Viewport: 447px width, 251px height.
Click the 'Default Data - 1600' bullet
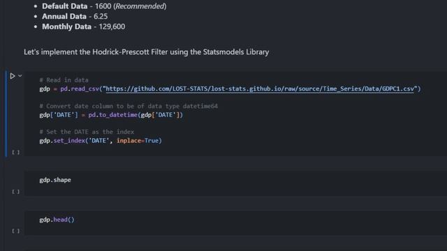tap(104, 6)
